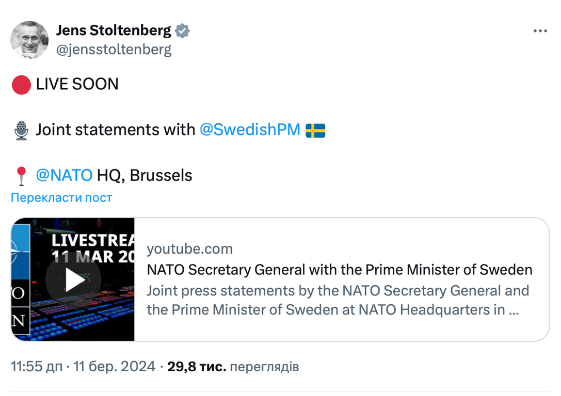Image resolution: width=561 pixels, height=396 pixels.
Task: Click the Swedish flag emoji
Action: (x=315, y=130)
